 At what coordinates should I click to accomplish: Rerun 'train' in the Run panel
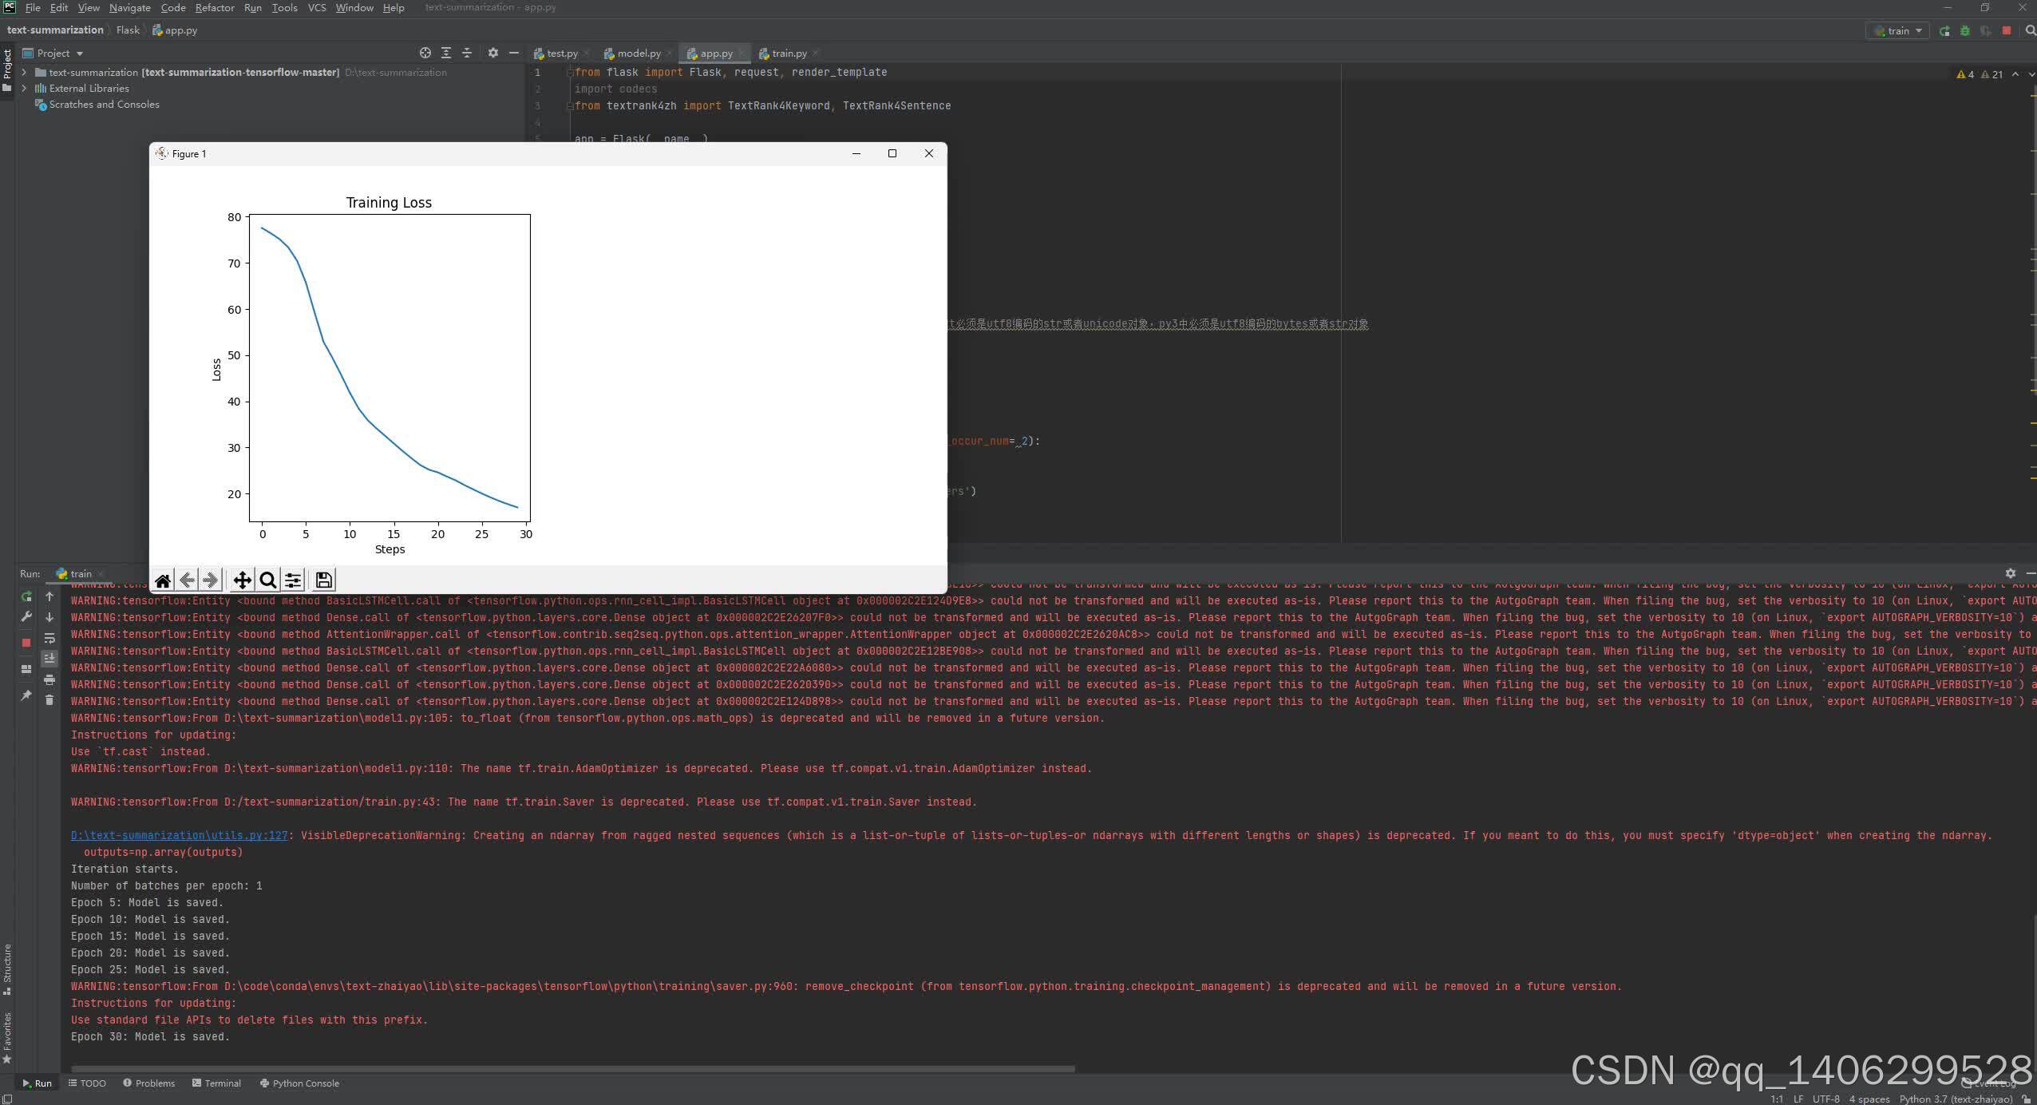[x=26, y=596]
